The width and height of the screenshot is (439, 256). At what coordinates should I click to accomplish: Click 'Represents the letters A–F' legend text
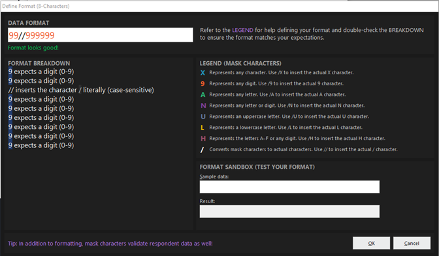coord(297,139)
